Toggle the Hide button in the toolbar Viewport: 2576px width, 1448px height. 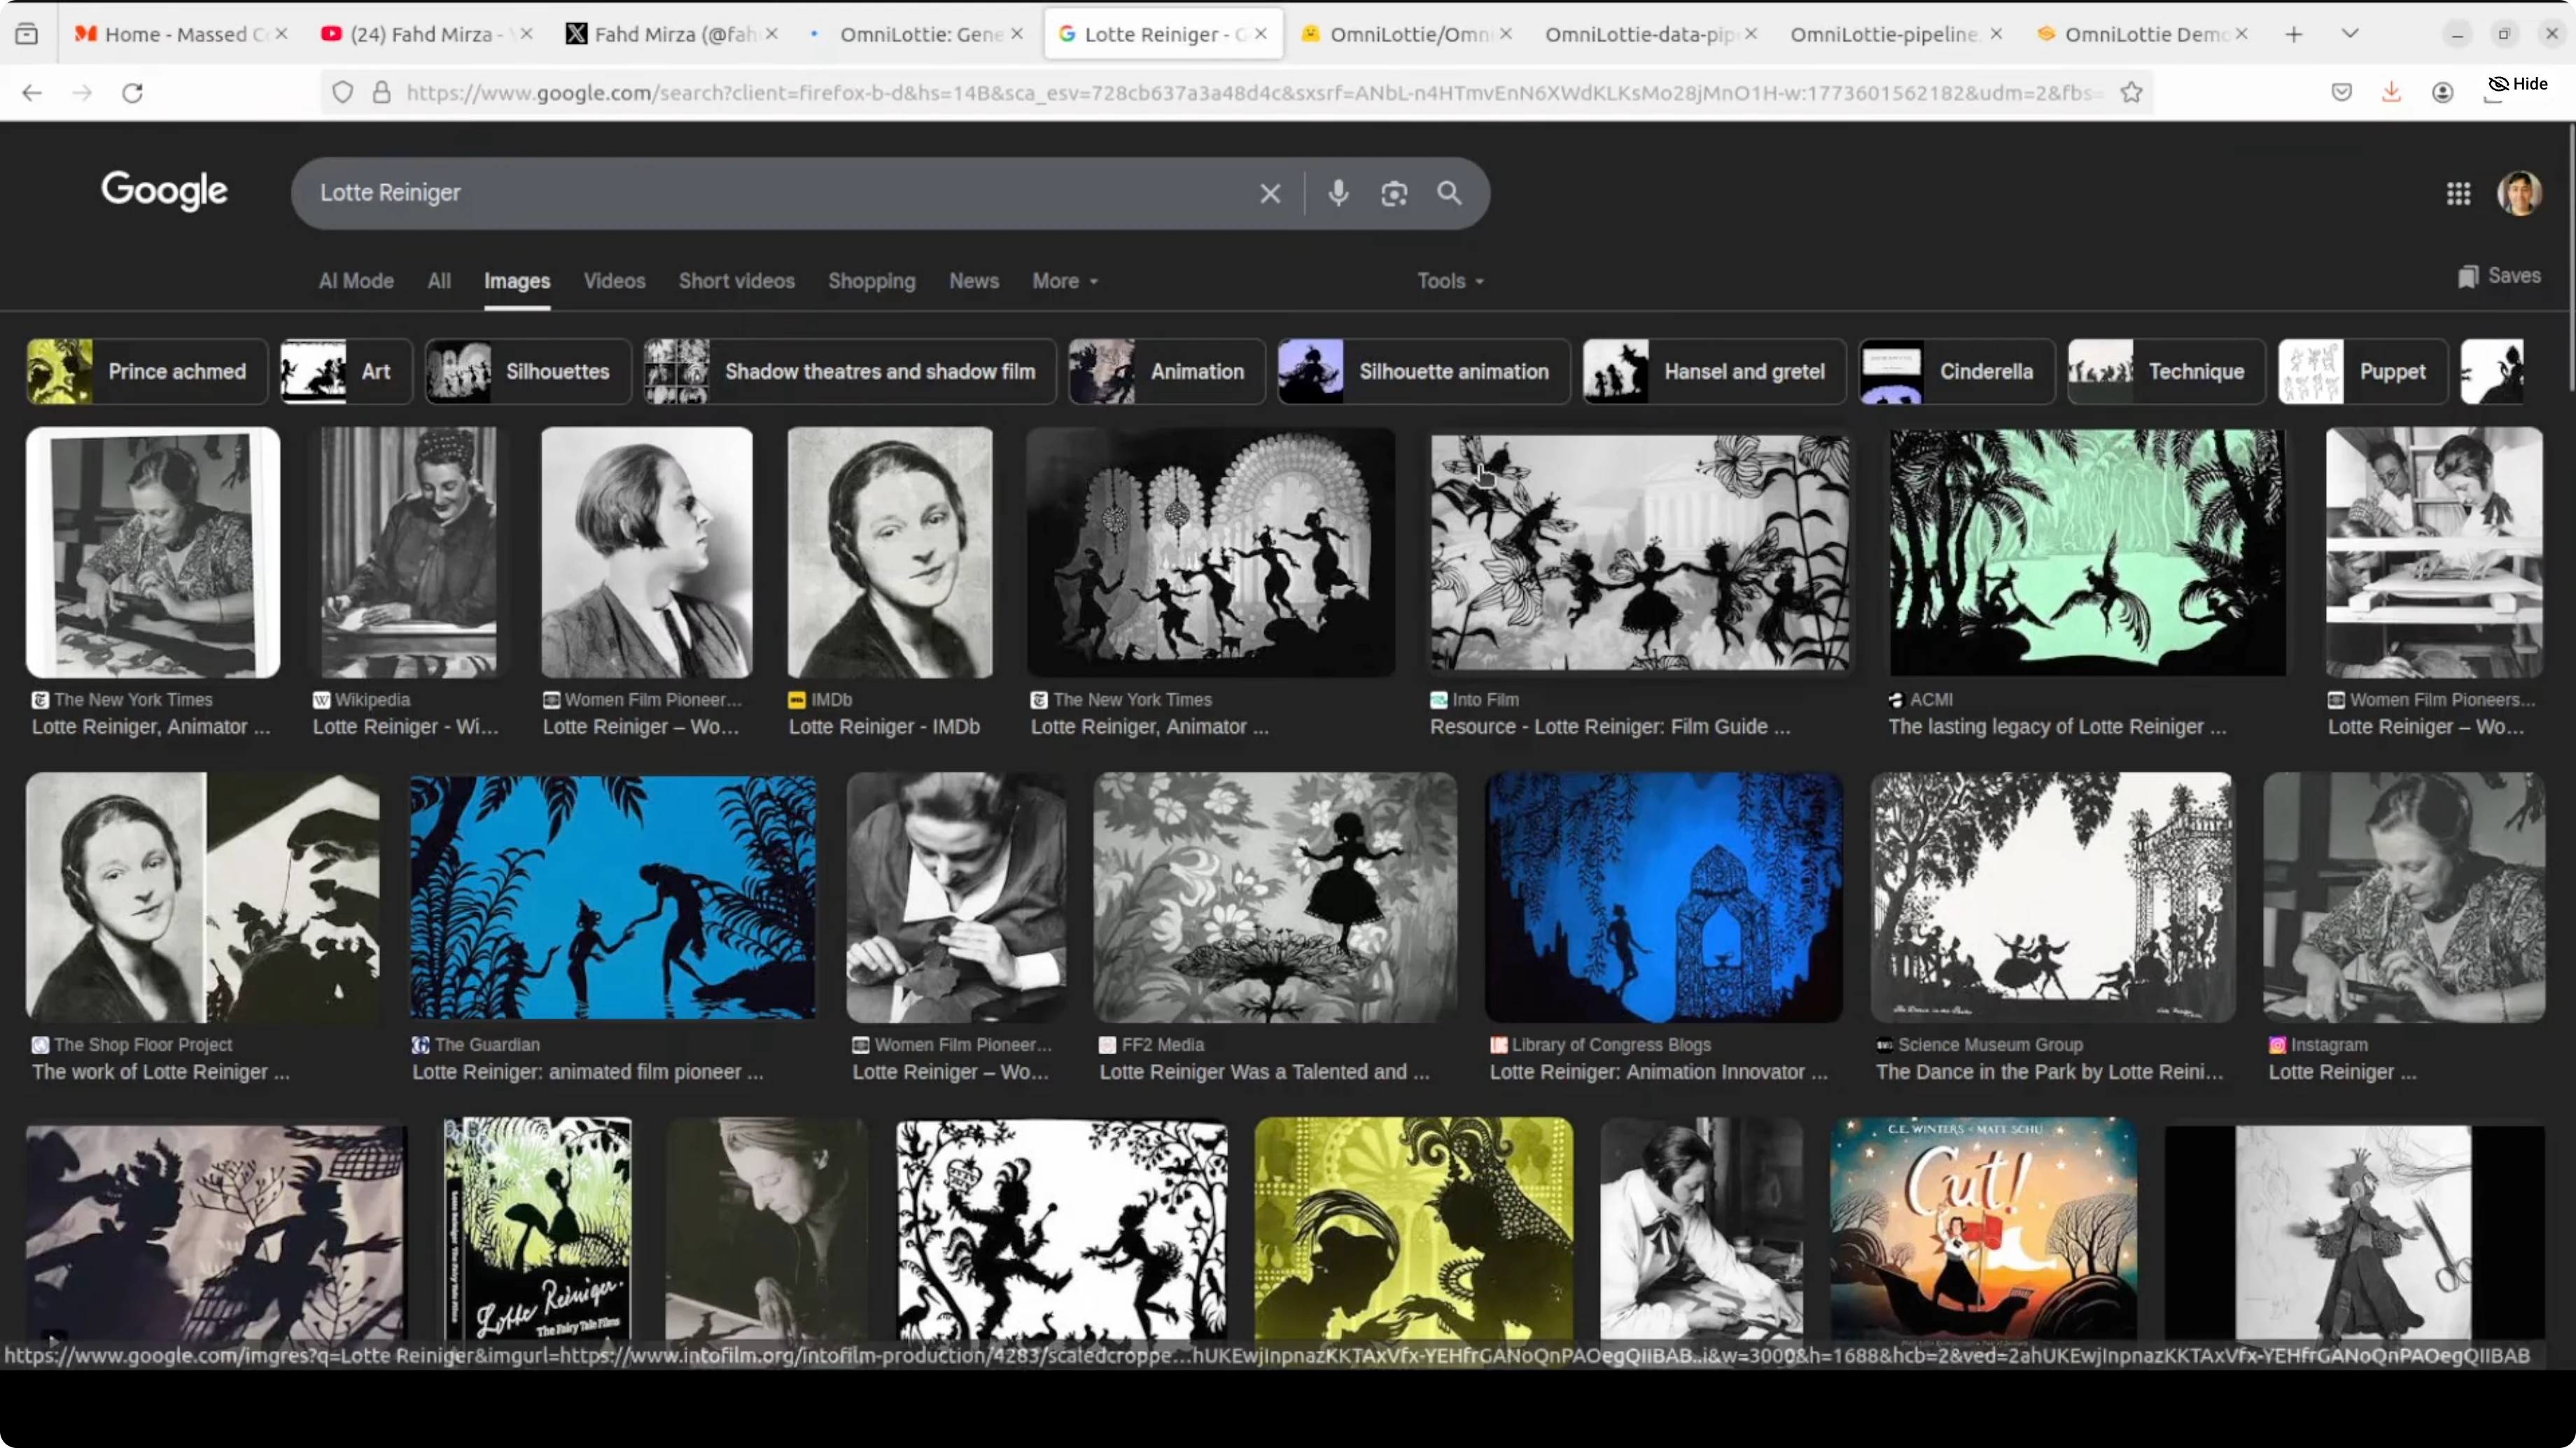point(2517,84)
